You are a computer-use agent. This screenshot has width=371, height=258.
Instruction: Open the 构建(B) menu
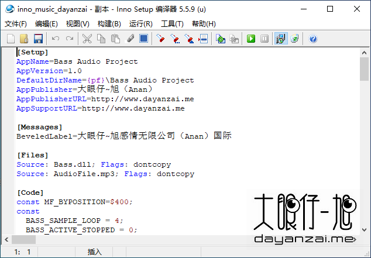coord(109,24)
